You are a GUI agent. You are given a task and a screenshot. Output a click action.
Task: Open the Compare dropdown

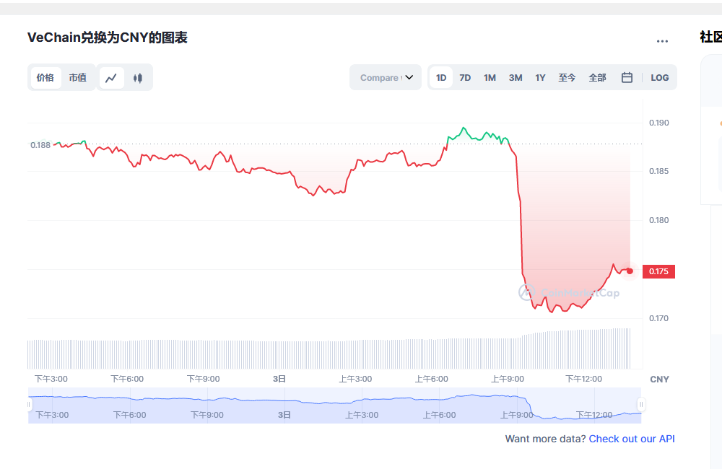click(x=386, y=77)
